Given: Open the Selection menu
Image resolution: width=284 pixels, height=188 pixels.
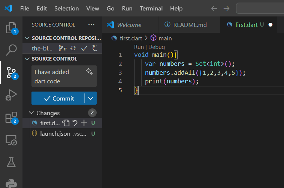Looking at the screenshot, I should point(66,9).
